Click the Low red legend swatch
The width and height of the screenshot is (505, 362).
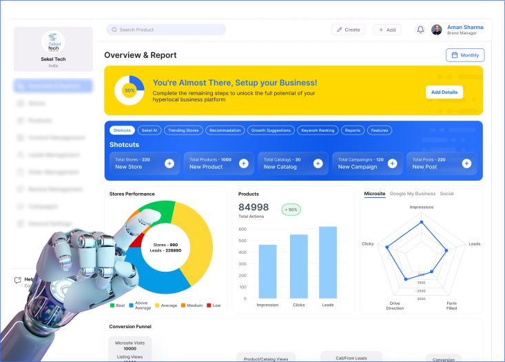click(209, 305)
